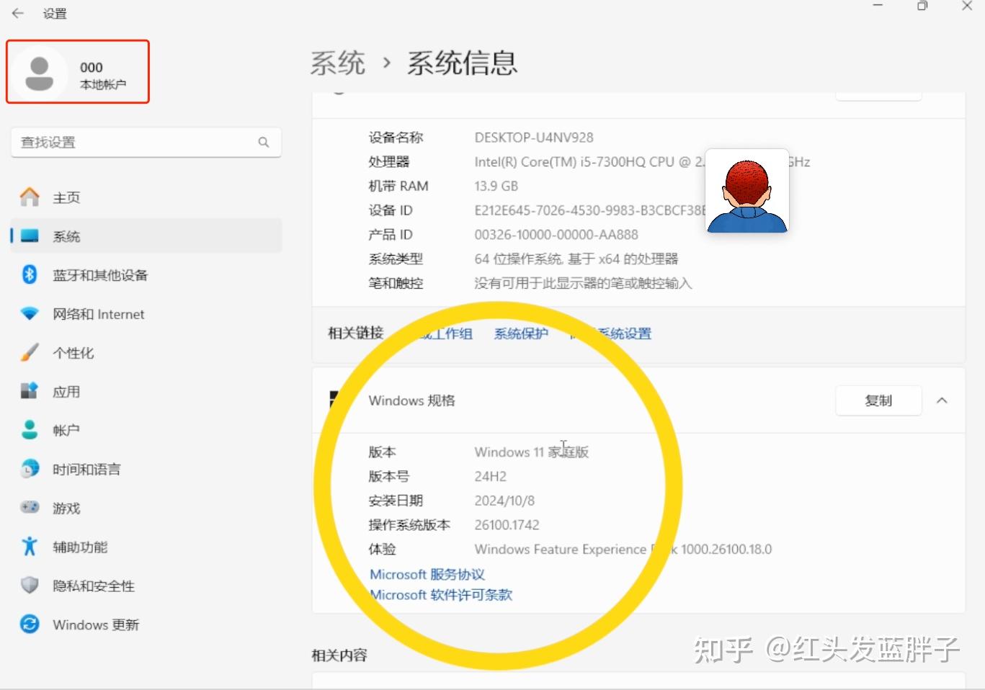Go back with the arrow beside 设置
Viewport: 985px width, 690px height.
18,13
